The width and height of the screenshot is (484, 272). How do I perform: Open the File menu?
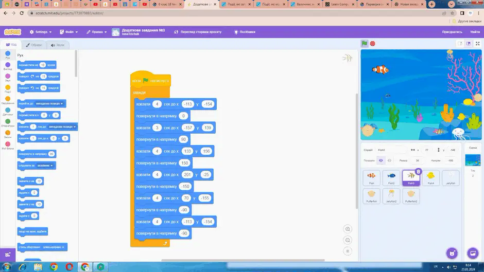[x=69, y=32]
